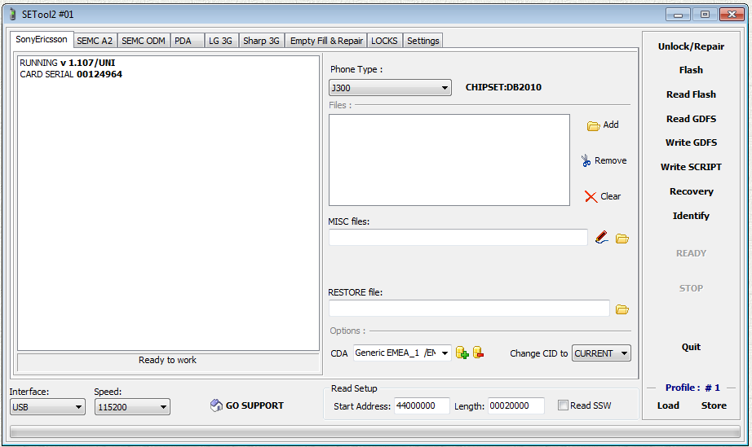Click the Profile : # 1 label
The image size is (752, 447).
(x=692, y=388)
